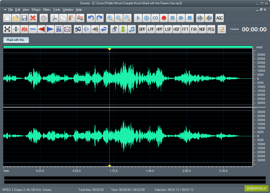This screenshot has height=193, width=270.
Task: Paste audio using the clipboard icon
Action: click(x=72, y=18)
